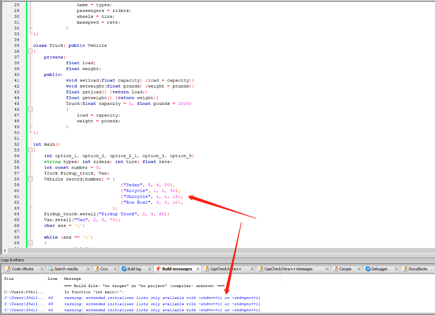
Task: Click the "Bicycle" initializer row
Action: click(x=151, y=191)
